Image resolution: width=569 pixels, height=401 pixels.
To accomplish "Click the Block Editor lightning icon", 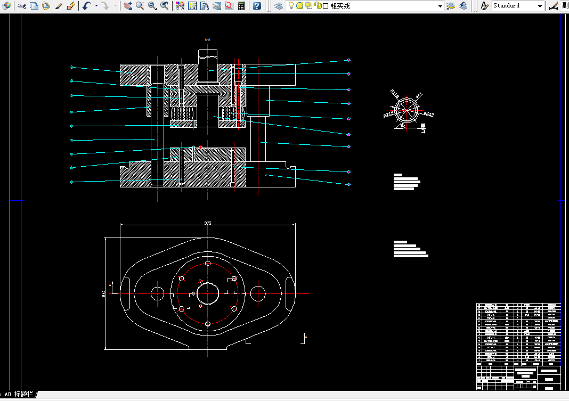I will pyautogui.click(x=71, y=6).
